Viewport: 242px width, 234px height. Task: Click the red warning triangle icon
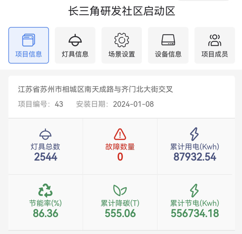120,134
